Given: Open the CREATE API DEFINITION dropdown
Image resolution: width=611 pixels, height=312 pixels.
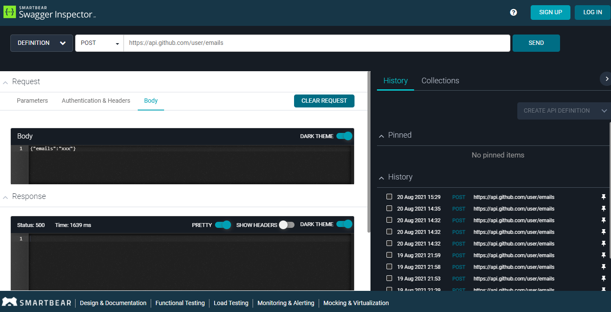Looking at the screenshot, I should (564, 111).
